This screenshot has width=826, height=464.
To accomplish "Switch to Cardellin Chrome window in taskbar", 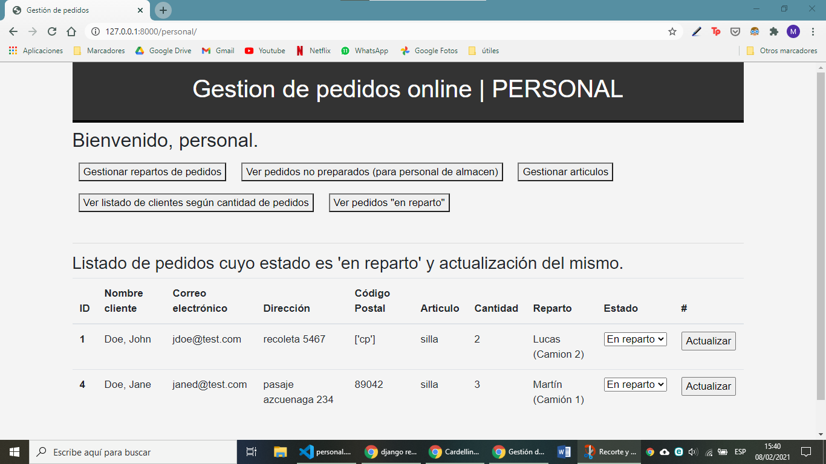I will pos(455,452).
